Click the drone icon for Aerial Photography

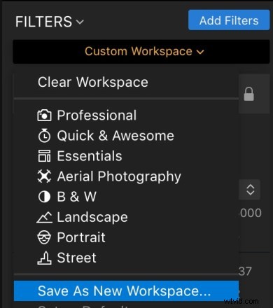(44, 176)
